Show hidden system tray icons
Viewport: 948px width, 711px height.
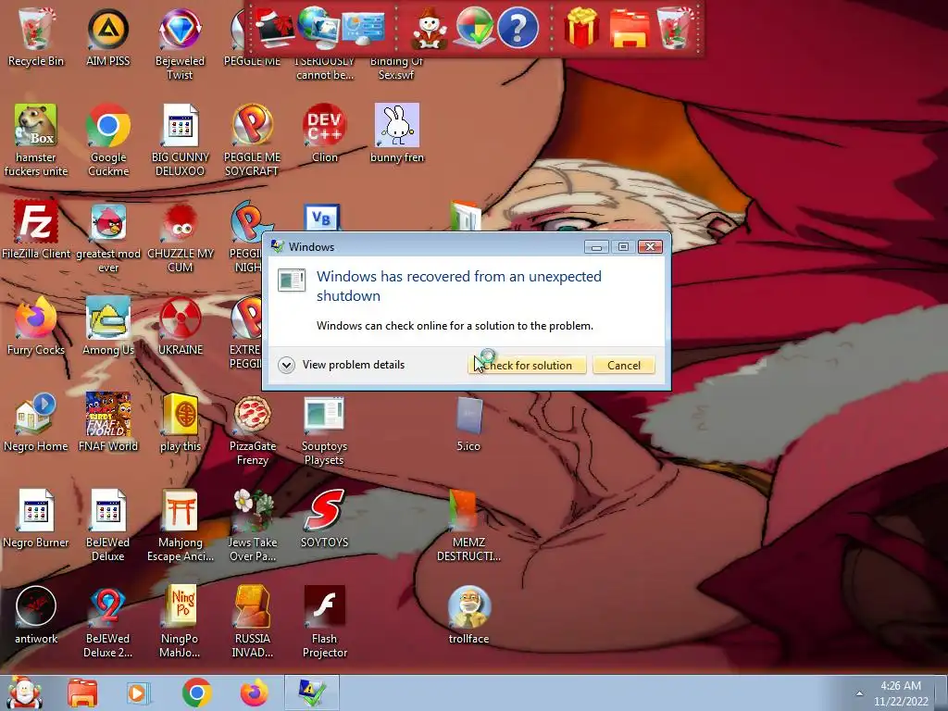pyautogui.click(x=859, y=693)
